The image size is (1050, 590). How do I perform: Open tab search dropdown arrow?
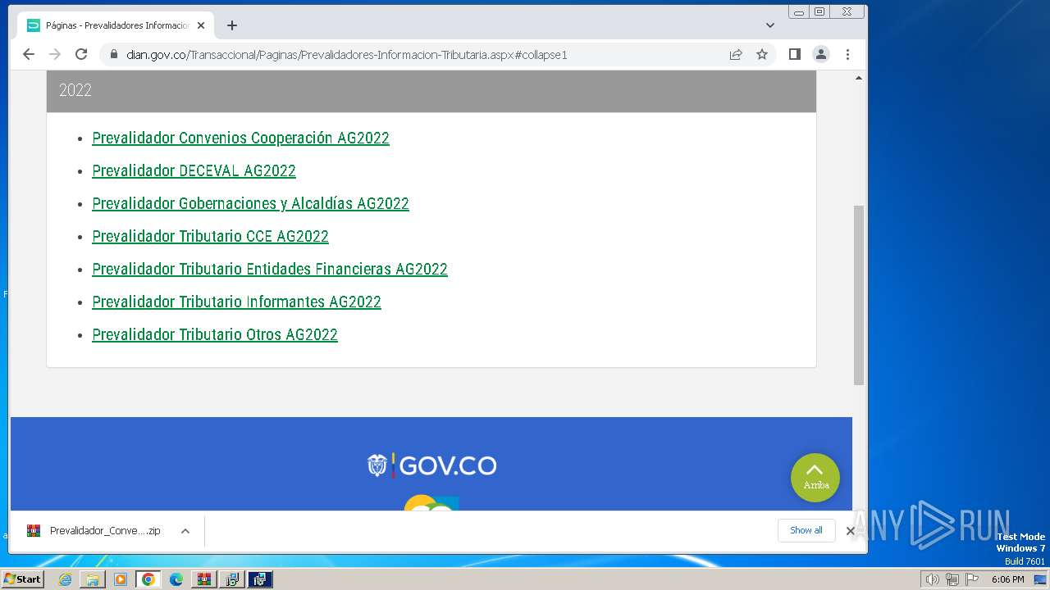coord(769,25)
